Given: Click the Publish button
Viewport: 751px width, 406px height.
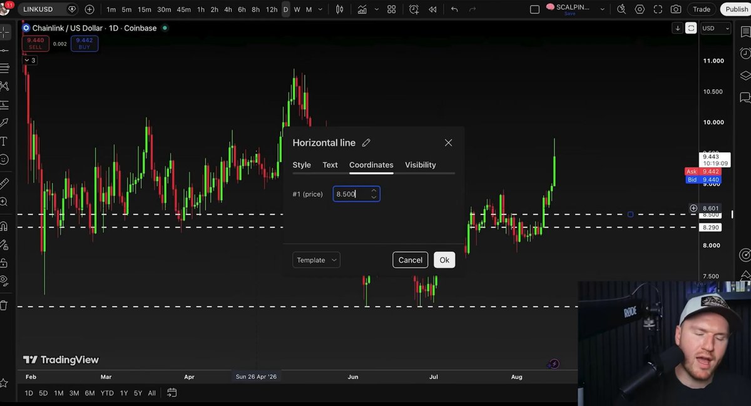Looking at the screenshot, I should (737, 9).
